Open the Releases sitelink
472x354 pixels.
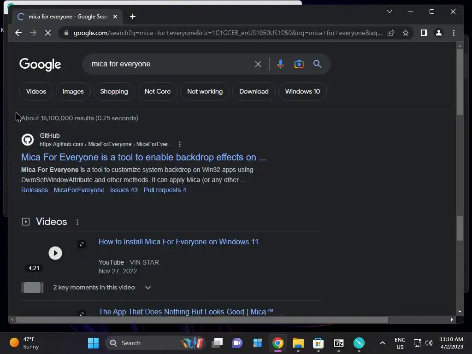pos(35,190)
